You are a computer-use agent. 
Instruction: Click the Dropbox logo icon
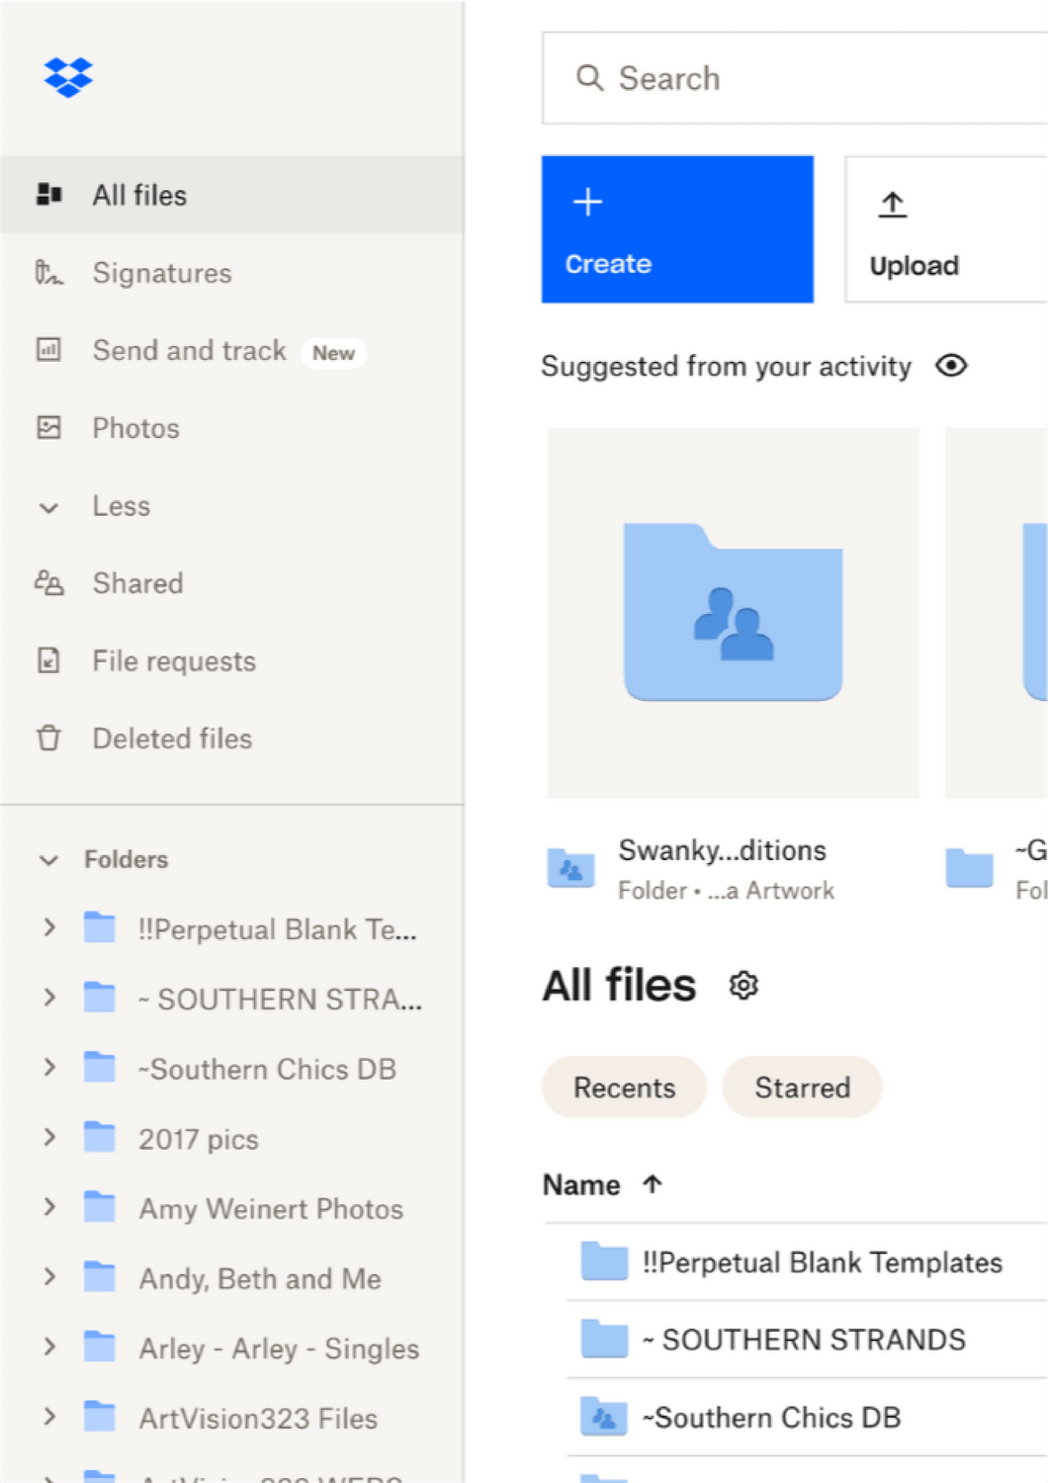pos(68,77)
